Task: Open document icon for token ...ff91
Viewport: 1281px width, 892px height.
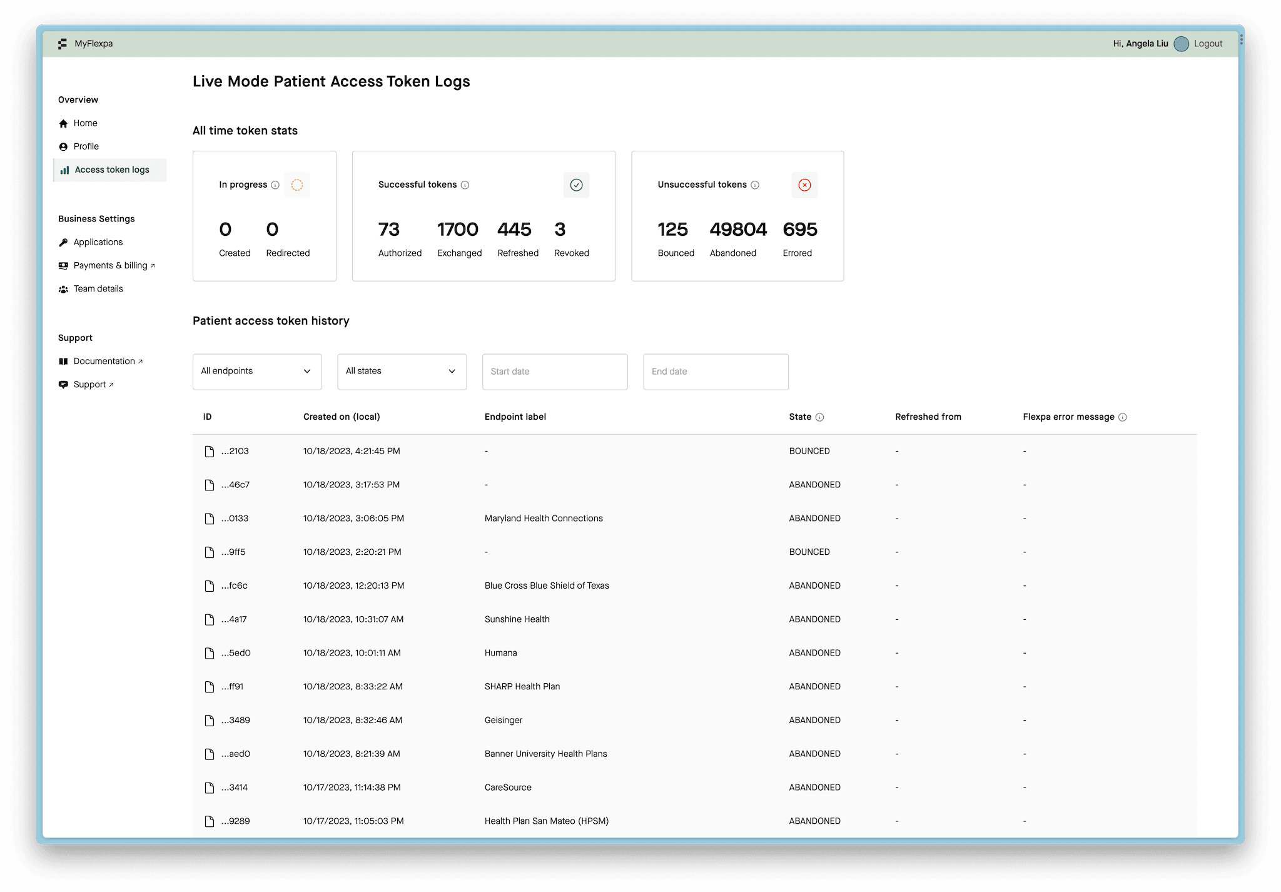Action: (210, 687)
